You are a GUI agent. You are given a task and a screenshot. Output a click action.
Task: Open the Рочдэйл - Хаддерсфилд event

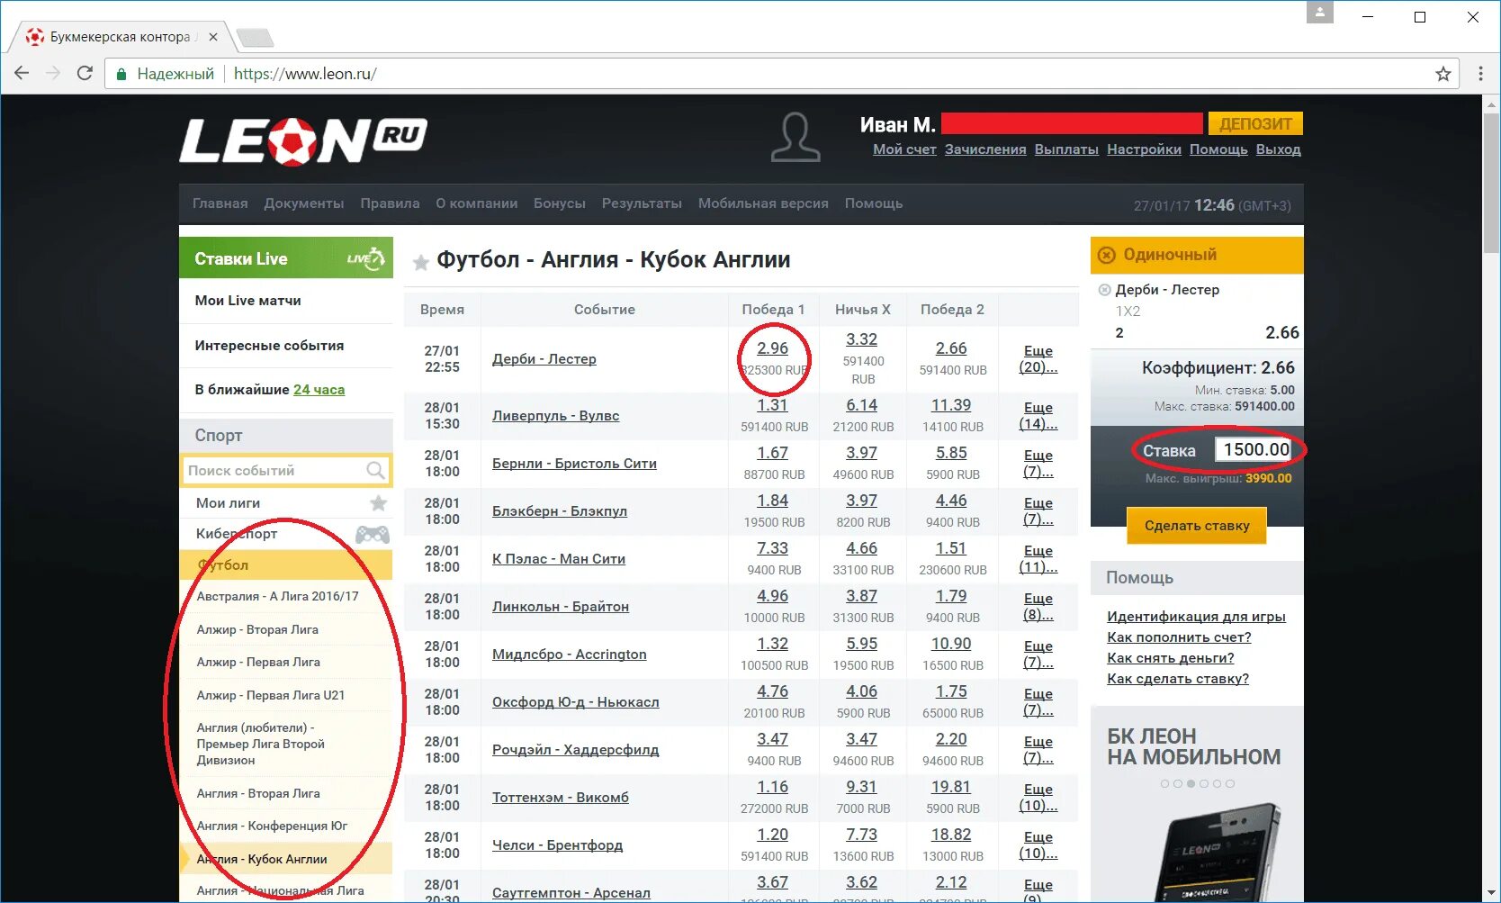[575, 750]
